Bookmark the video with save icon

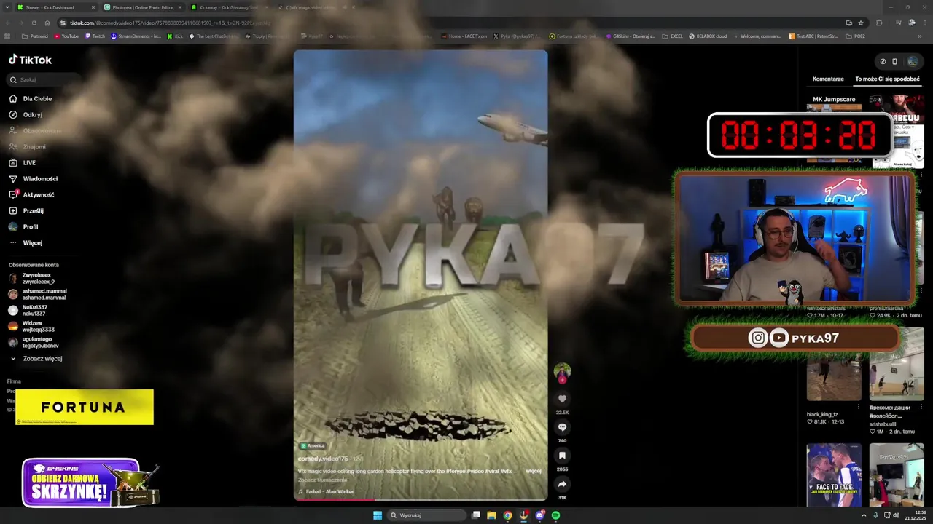pos(562,456)
